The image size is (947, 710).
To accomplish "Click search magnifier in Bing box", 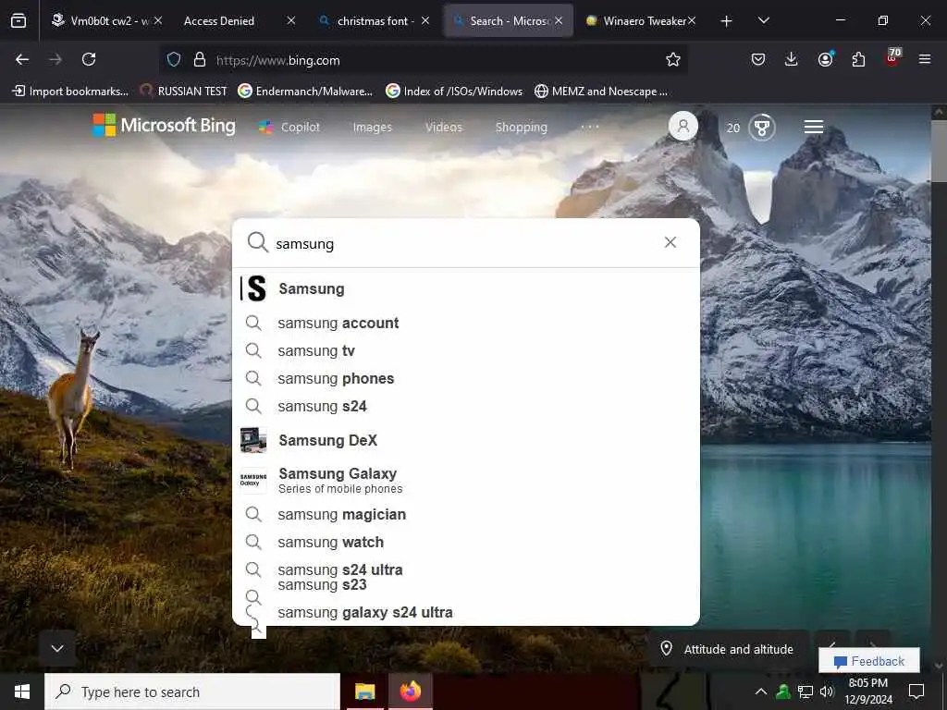I will pos(257,242).
